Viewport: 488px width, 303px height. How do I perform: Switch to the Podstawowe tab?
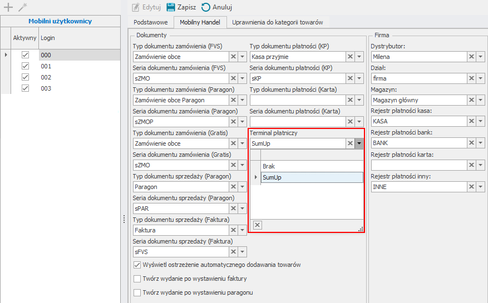(149, 22)
